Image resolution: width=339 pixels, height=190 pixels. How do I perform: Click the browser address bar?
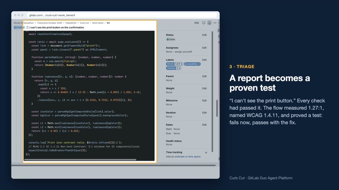tap(122, 16)
